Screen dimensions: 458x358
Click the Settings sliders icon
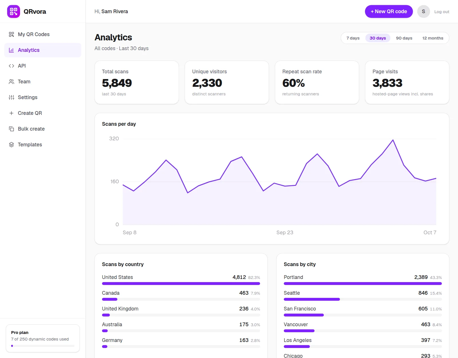pyautogui.click(x=11, y=97)
